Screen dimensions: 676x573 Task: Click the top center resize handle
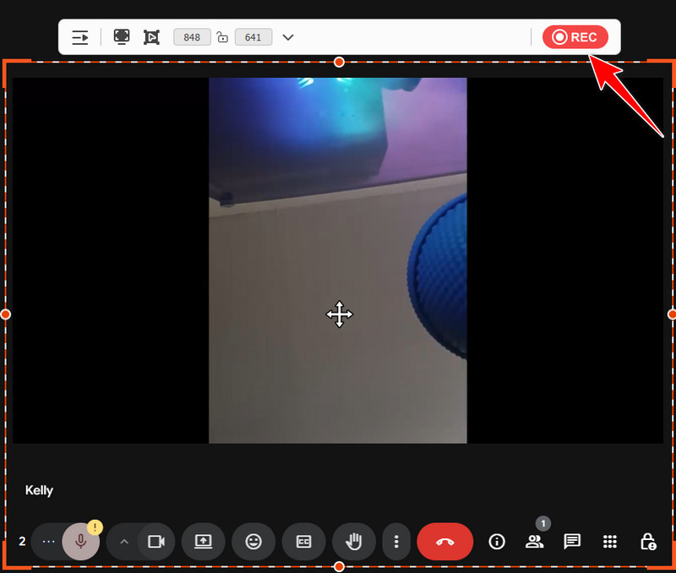(x=339, y=62)
